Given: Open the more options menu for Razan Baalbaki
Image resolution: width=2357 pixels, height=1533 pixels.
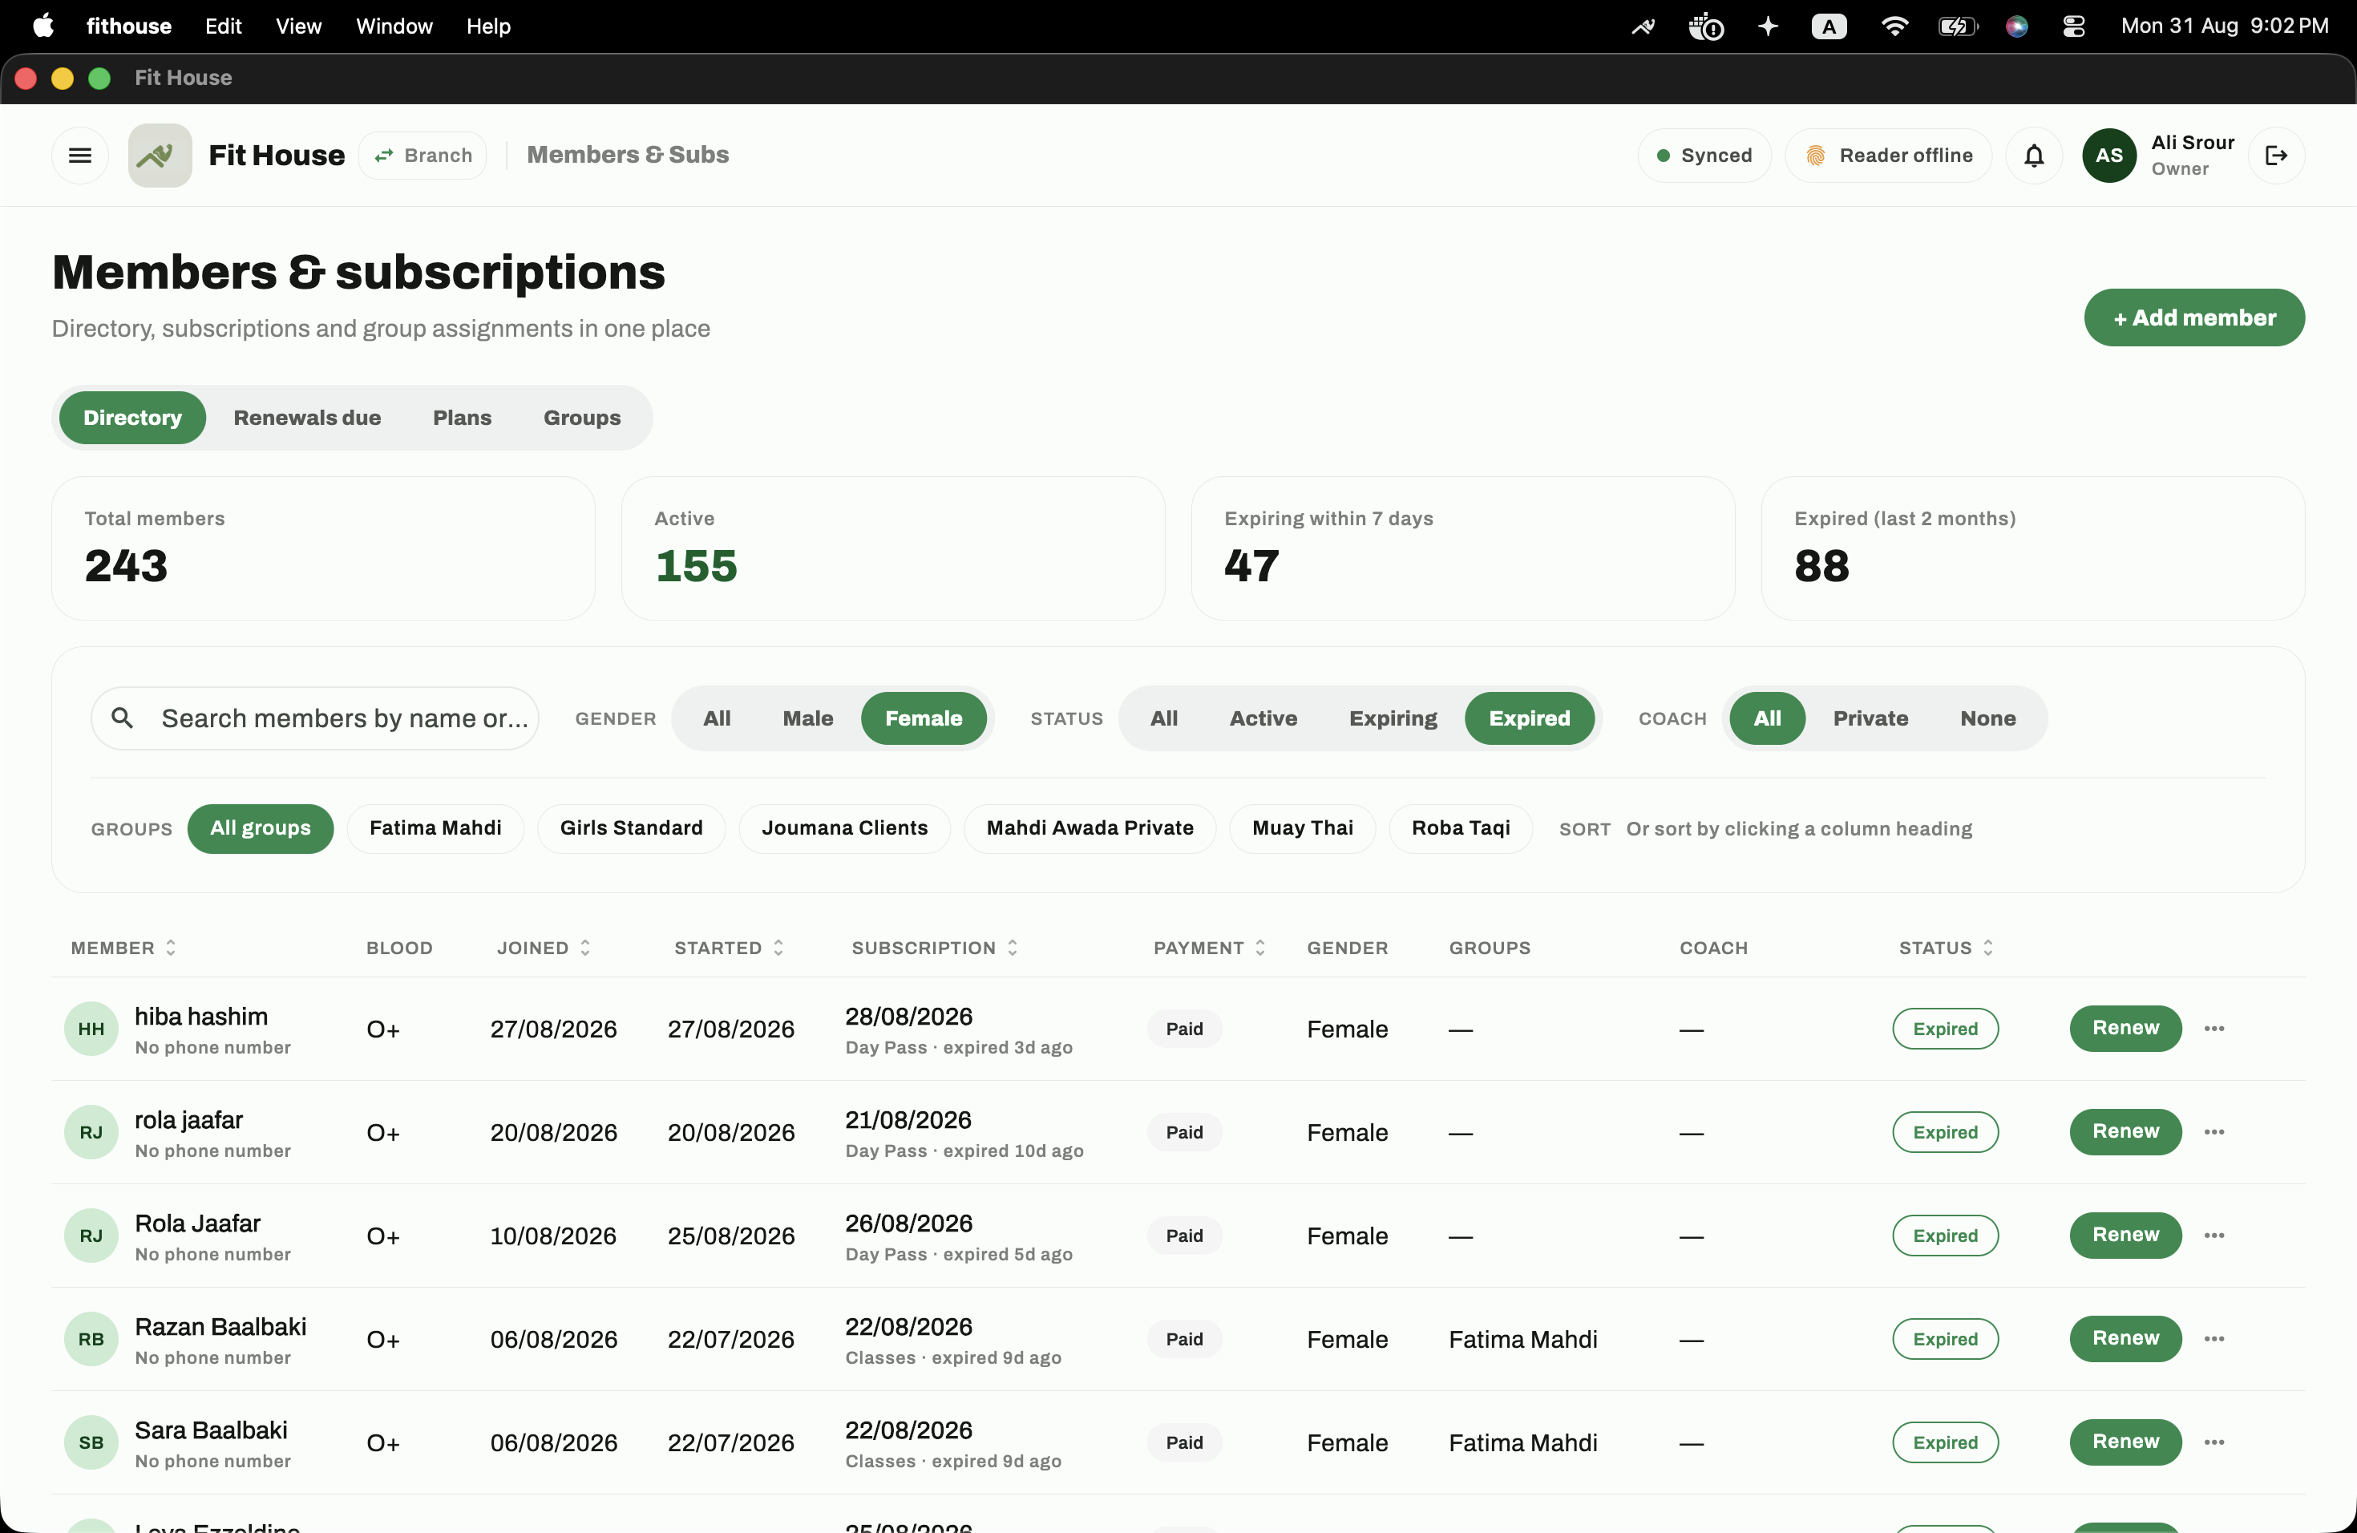Looking at the screenshot, I should tap(2214, 1339).
